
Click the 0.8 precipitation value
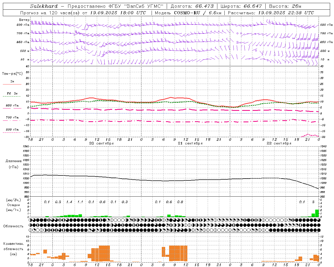click(x=180, y=202)
